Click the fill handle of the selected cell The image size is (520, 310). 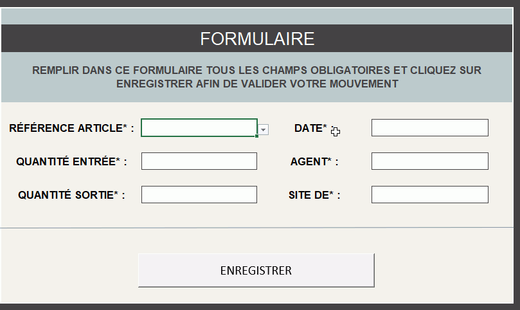pyautogui.click(x=257, y=136)
